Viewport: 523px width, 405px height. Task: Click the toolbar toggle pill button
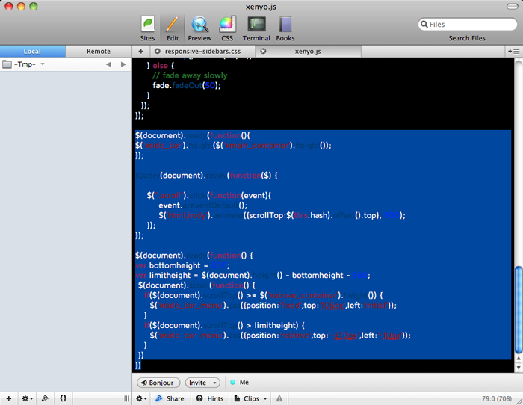[512, 6]
